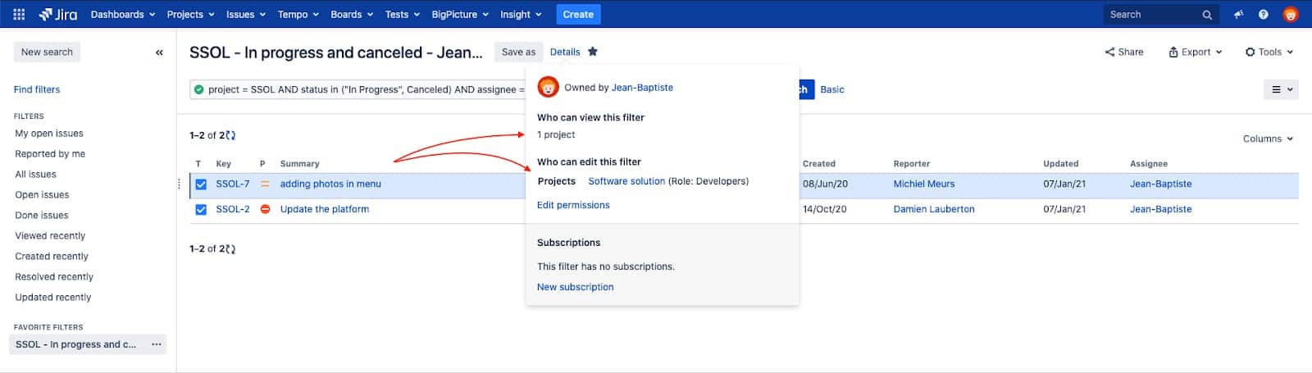Click the filter owner avatar in details popup

coord(548,87)
